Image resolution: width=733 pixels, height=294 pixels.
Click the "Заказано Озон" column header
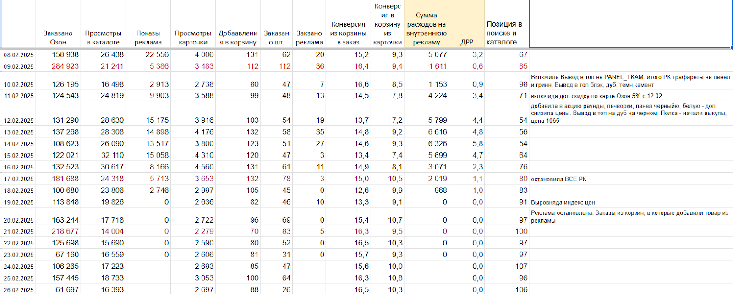click(x=58, y=38)
